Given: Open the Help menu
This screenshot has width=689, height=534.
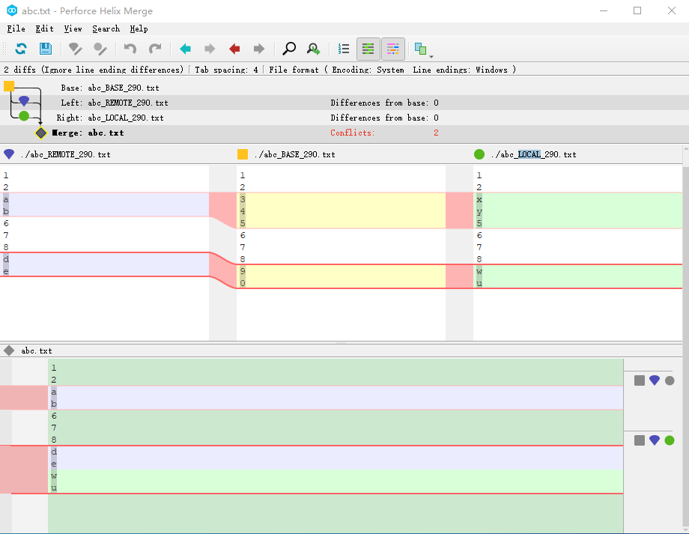Looking at the screenshot, I should point(139,28).
